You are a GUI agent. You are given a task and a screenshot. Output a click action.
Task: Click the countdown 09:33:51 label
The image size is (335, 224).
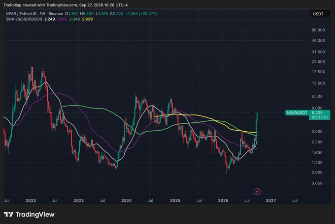click(320, 117)
